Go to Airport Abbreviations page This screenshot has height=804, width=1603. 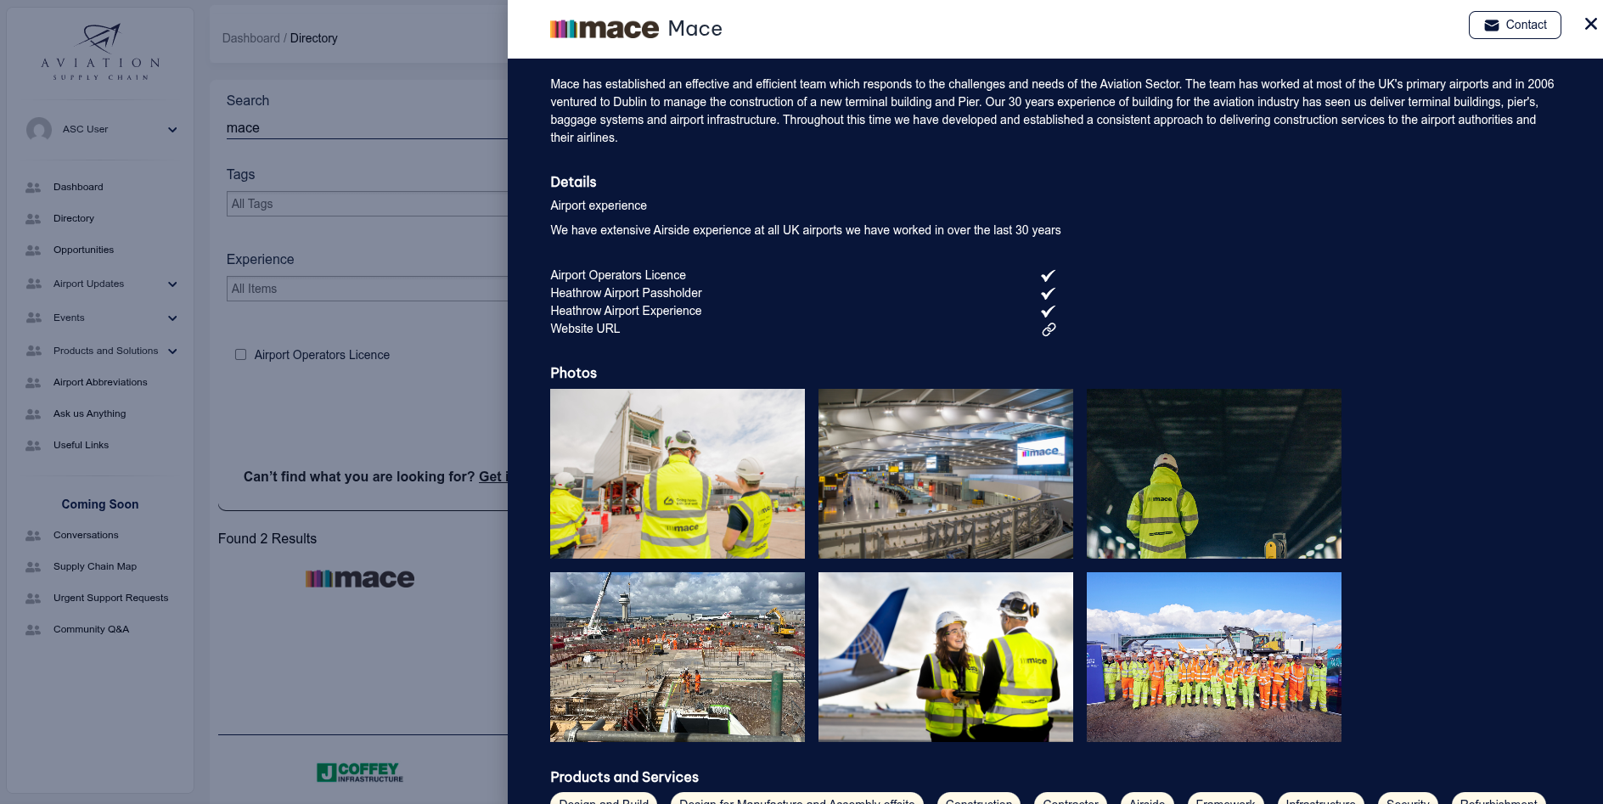click(x=100, y=383)
